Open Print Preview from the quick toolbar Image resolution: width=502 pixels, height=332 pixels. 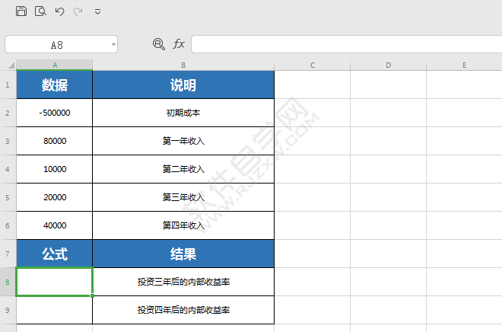[x=40, y=11]
